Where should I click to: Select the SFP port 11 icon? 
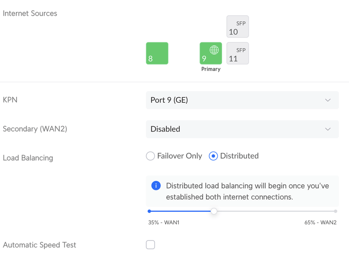pos(238,53)
